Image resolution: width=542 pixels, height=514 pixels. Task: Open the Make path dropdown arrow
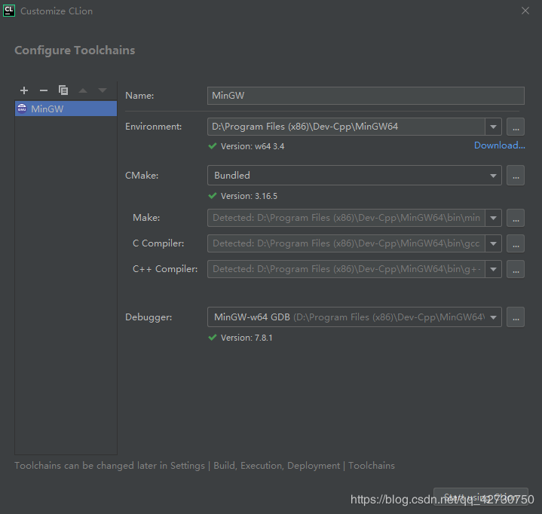click(x=493, y=219)
